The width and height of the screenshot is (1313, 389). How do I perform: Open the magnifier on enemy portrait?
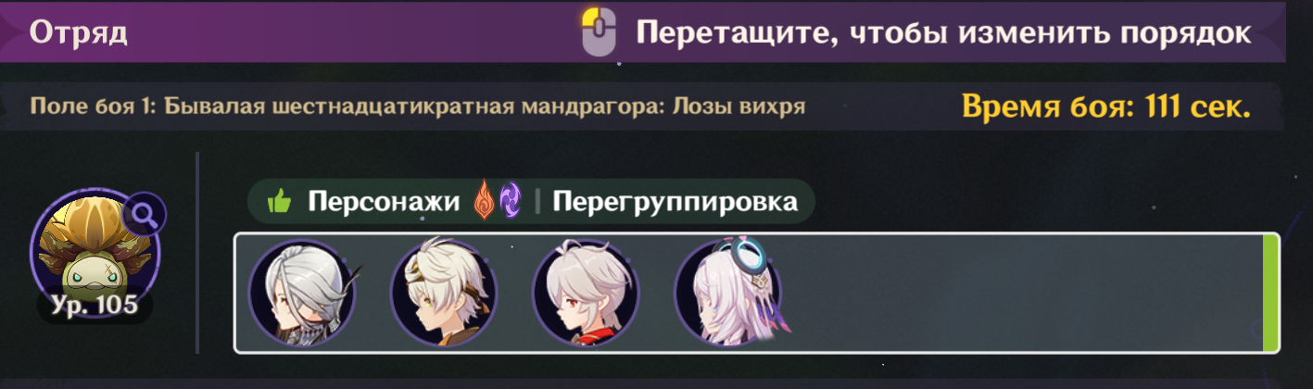click(x=145, y=216)
